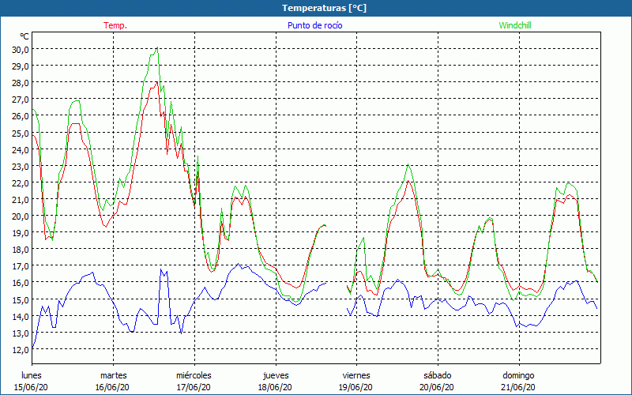Click the '26,0' y-axis value
This screenshot has width=632, height=395.
tap(21, 116)
